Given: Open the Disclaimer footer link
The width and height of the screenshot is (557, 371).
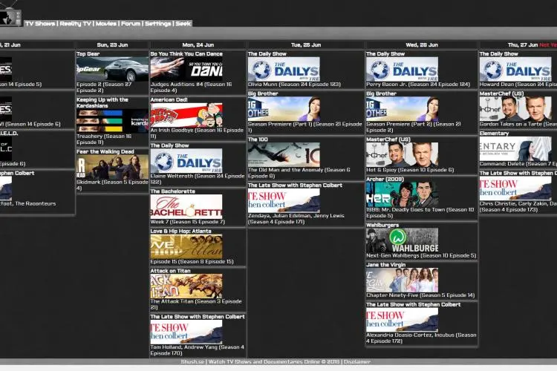Looking at the screenshot, I should coord(357,362).
